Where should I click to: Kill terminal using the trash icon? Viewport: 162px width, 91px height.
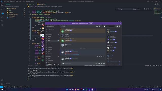click(x=156, y=65)
